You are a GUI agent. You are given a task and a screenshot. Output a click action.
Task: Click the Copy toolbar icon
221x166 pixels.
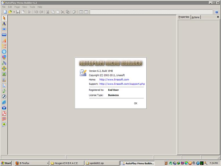[x=53, y=12]
